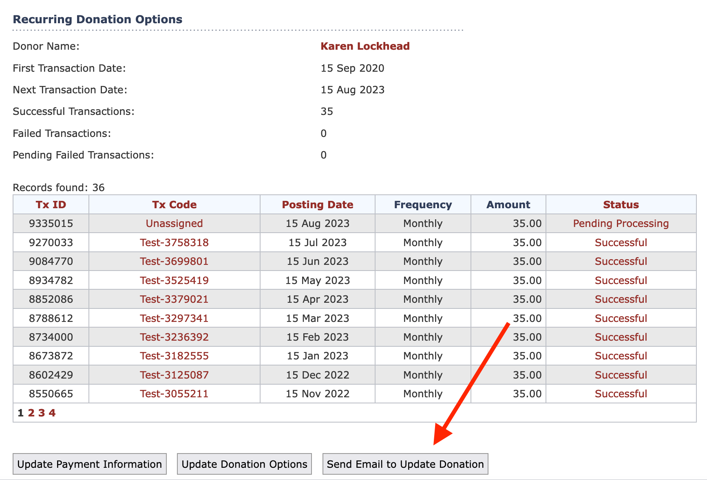Image resolution: width=707 pixels, height=480 pixels.
Task: Click posting date 15 Mar 2023 cell
Action: coord(318,318)
